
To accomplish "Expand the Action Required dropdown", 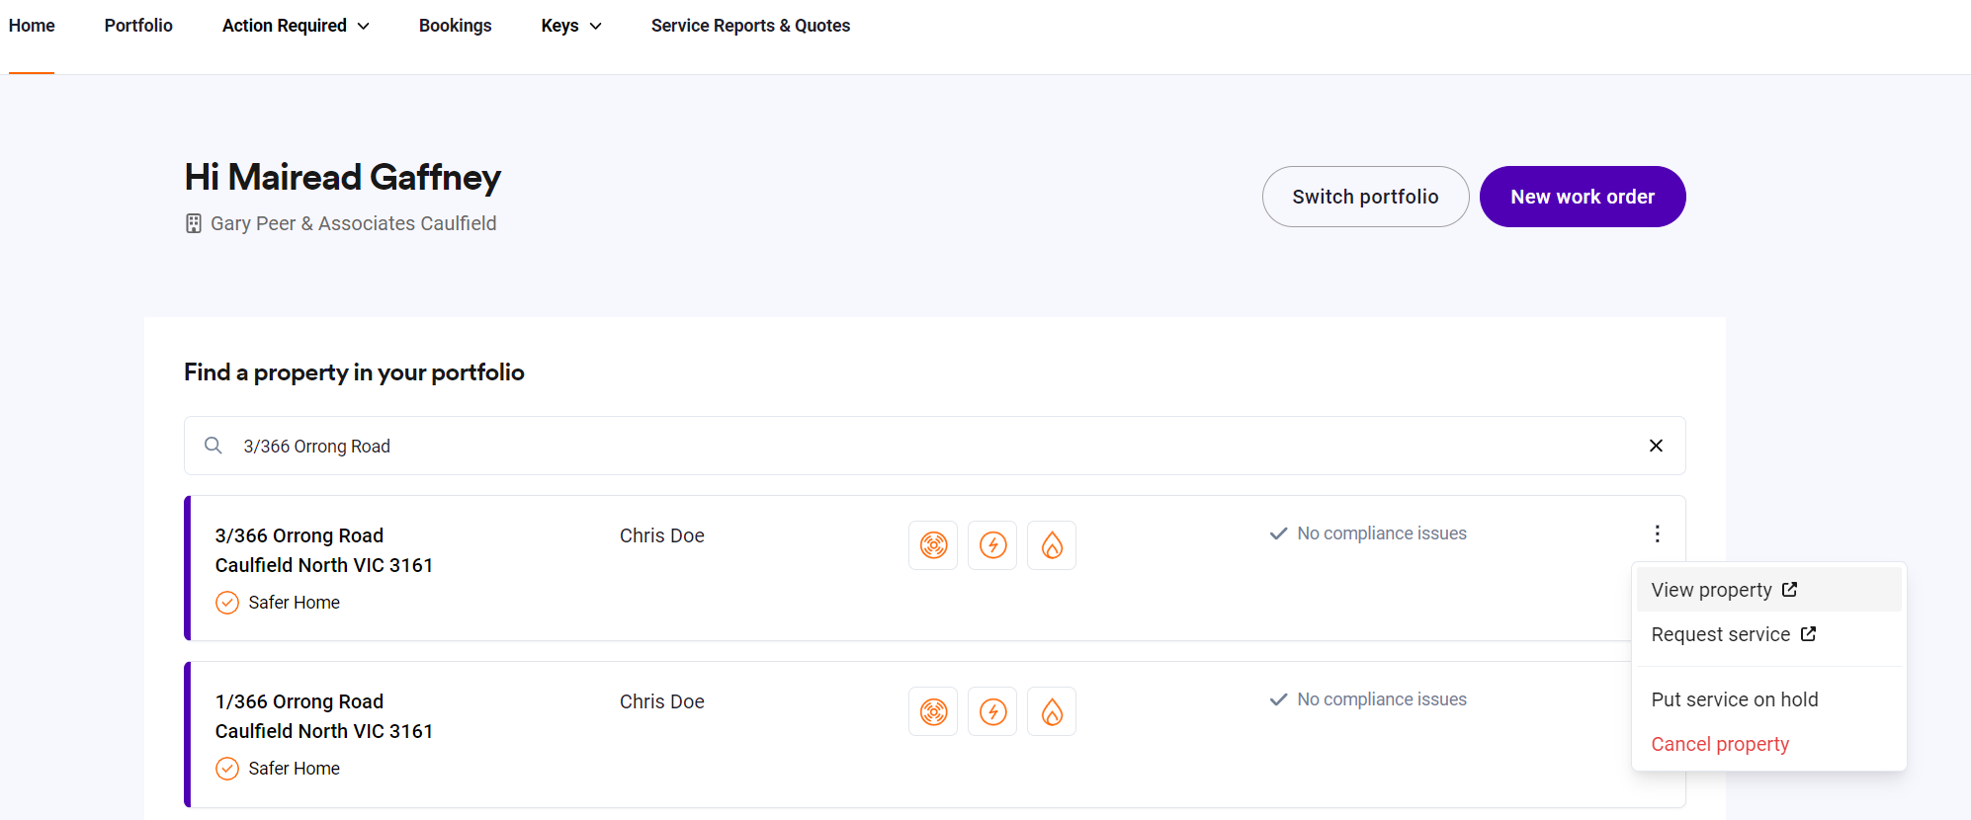I will click(x=296, y=26).
